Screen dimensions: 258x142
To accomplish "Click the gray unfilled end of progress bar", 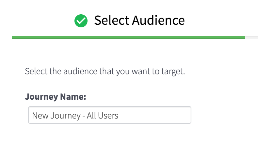I will [251, 37].
